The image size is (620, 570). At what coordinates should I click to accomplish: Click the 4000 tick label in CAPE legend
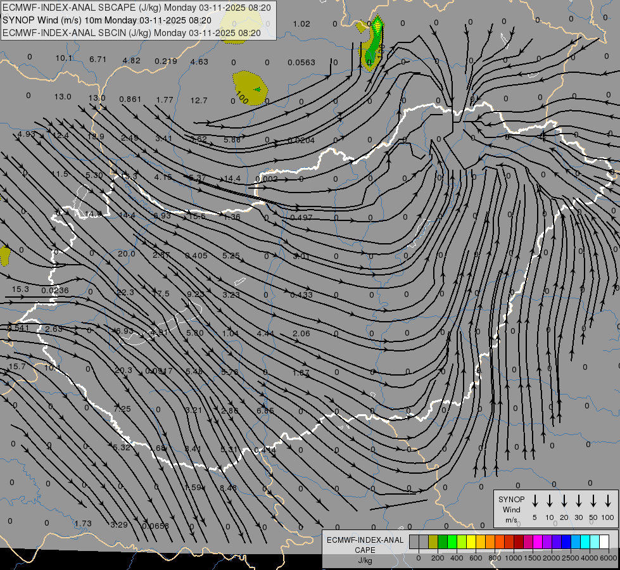589,558
